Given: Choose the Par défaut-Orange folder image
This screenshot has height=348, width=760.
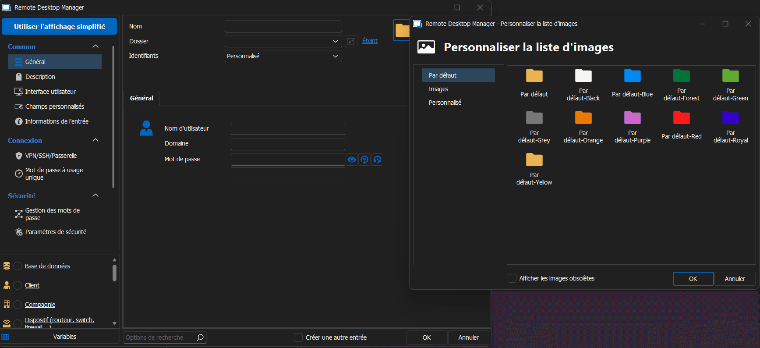Looking at the screenshot, I should click(583, 118).
